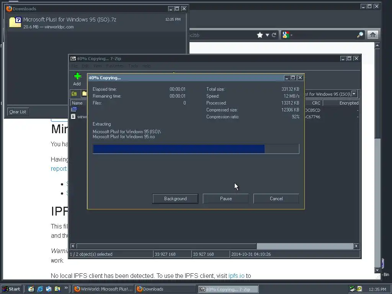392x294 pixels.
Task: Click the report link on the web page
Action: point(59,168)
